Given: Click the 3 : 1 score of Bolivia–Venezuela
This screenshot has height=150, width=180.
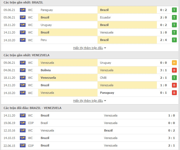Looking at the screenshot, I should pos(163,70).
